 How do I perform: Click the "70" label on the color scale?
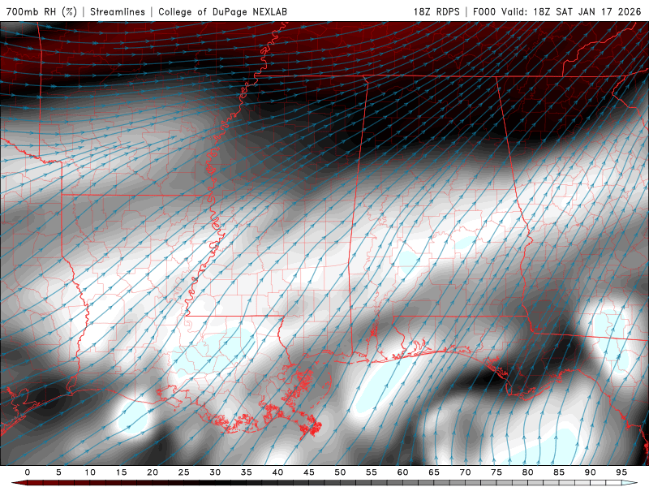pos(465,472)
